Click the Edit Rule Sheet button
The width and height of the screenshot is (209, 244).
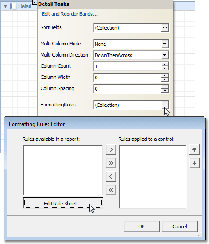coord(63,203)
